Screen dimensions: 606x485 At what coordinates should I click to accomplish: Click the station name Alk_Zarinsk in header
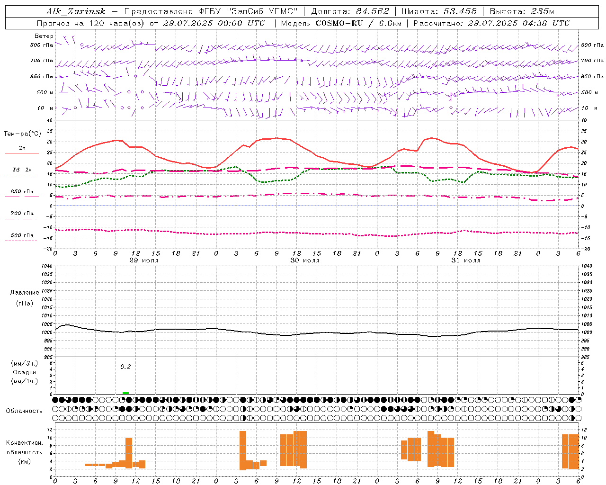(76, 11)
